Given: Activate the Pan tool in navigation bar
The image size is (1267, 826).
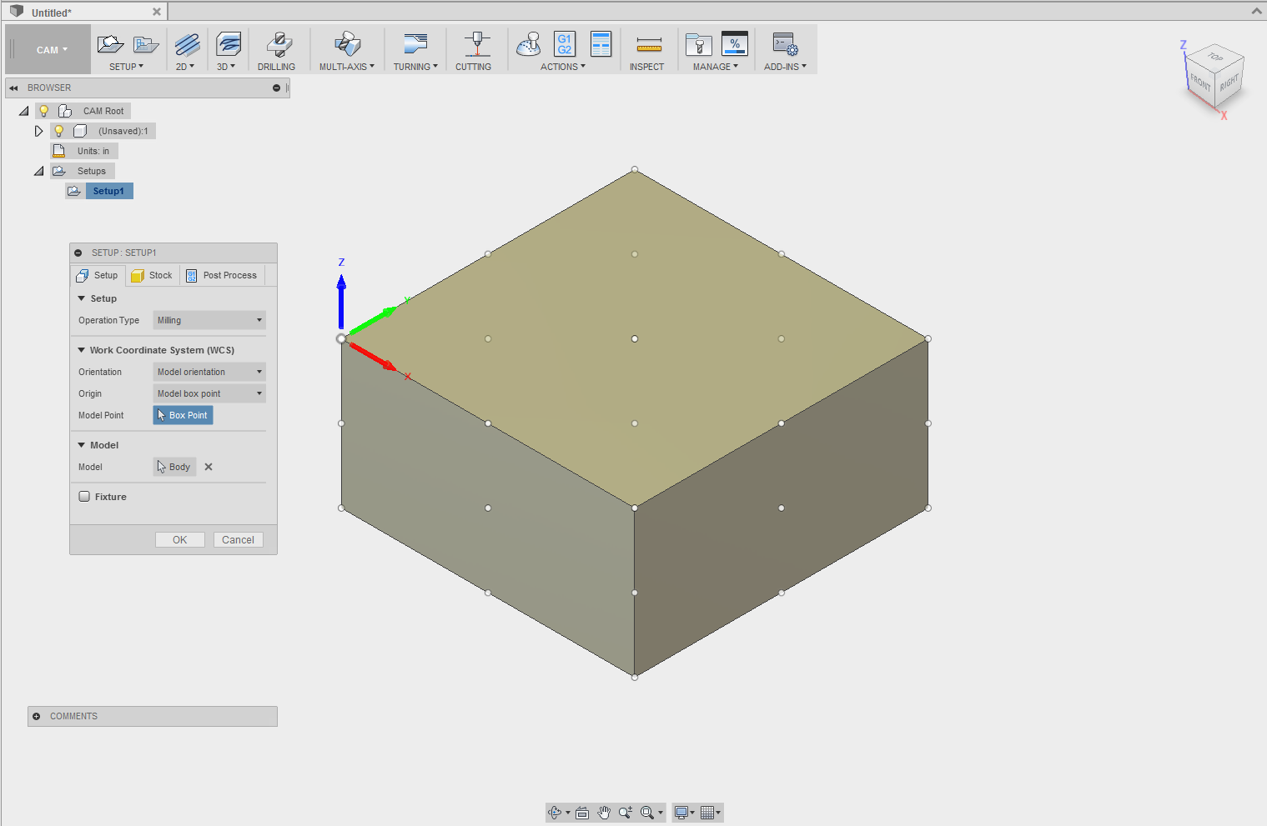Looking at the screenshot, I should click(604, 812).
